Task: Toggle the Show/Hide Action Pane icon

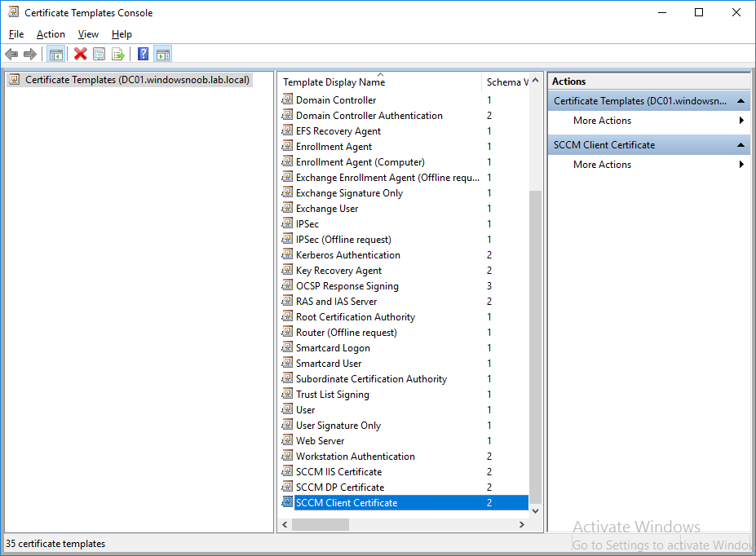Action: pos(163,54)
